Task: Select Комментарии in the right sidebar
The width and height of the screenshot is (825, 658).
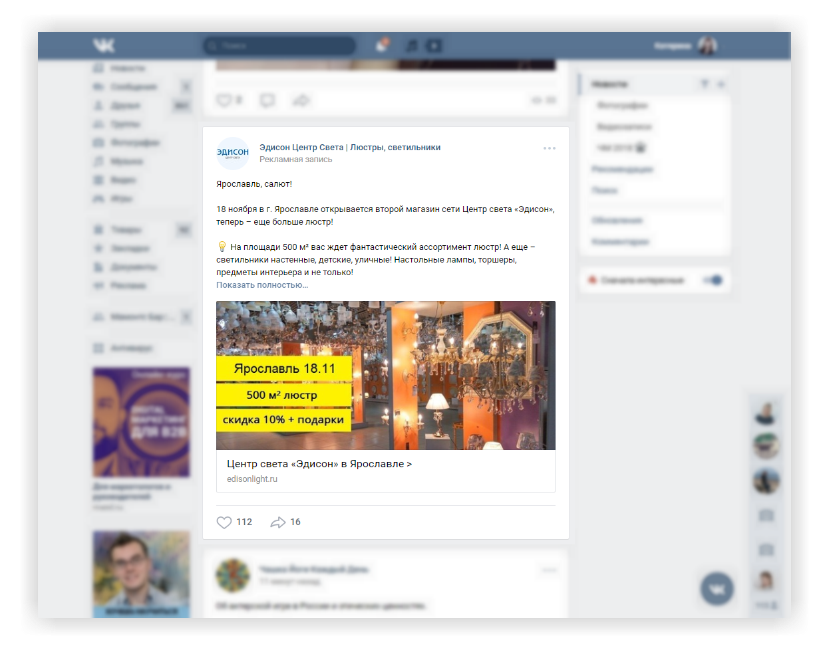Action: click(x=620, y=242)
